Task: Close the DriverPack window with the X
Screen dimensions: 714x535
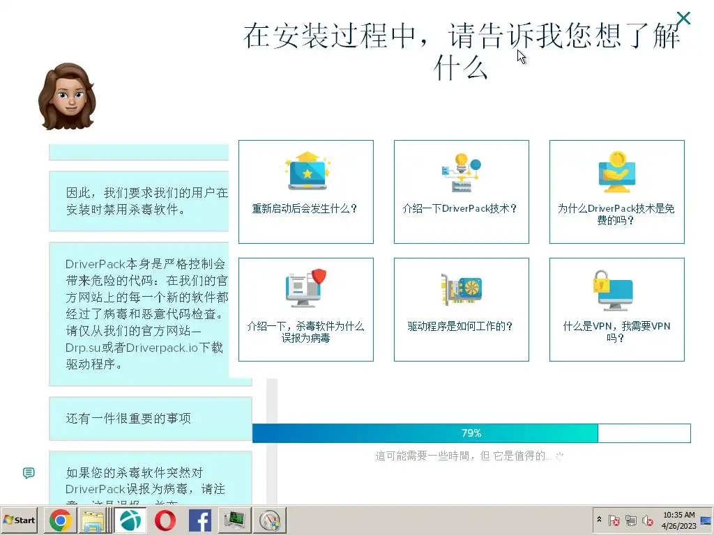Action: click(683, 18)
